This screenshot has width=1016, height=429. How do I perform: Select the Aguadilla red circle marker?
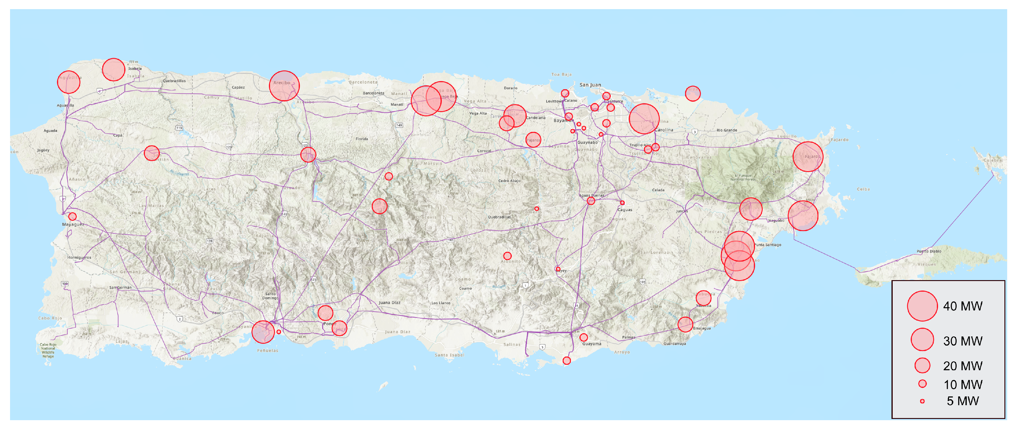coord(69,82)
